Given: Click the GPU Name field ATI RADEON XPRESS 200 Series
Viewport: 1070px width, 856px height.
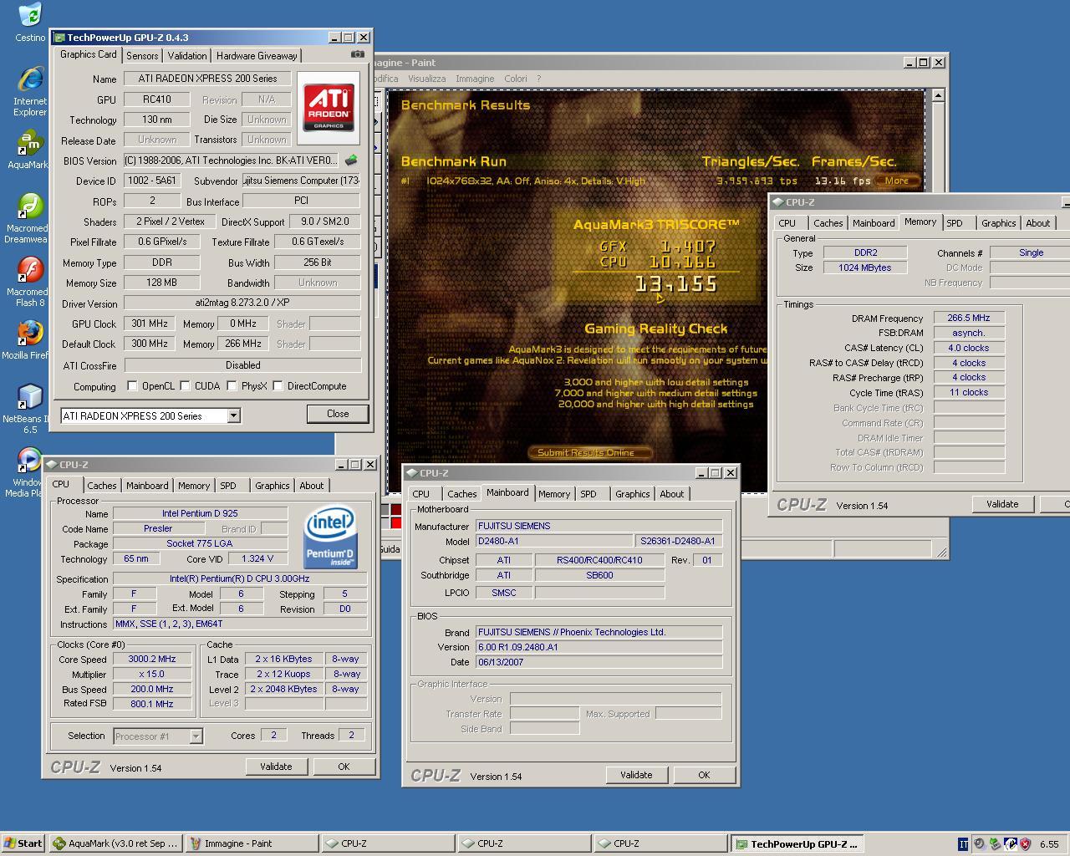Looking at the screenshot, I should (x=207, y=79).
